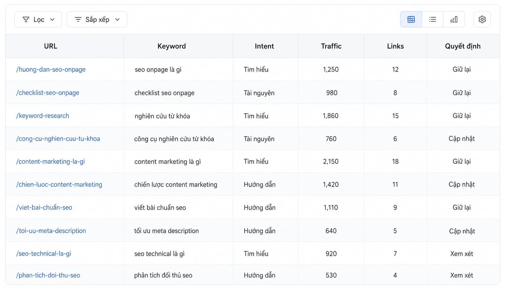Sort by Traffic column header
The height and width of the screenshot is (288, 505).
click(331, 46)
